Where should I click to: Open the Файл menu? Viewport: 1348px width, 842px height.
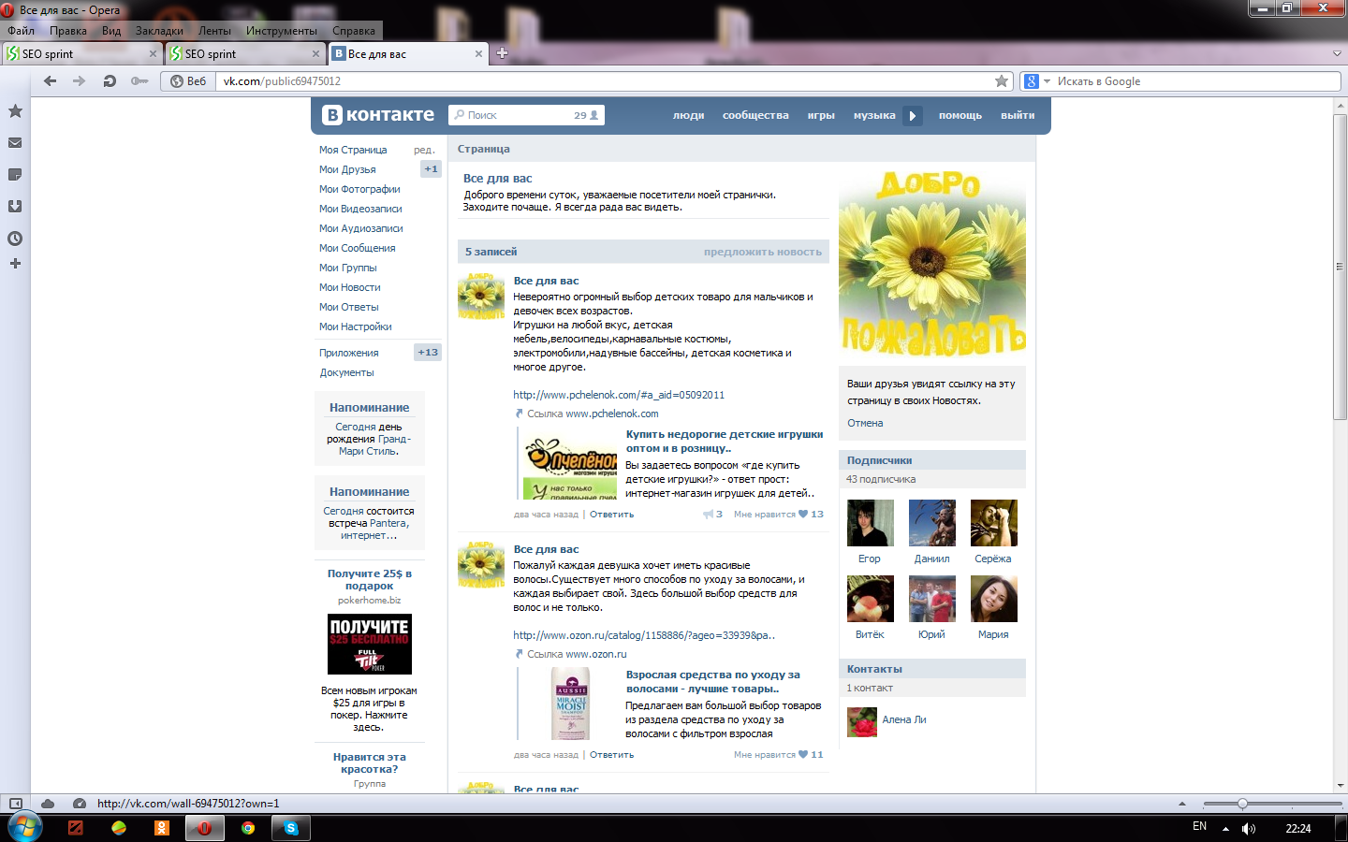[21, 31]
